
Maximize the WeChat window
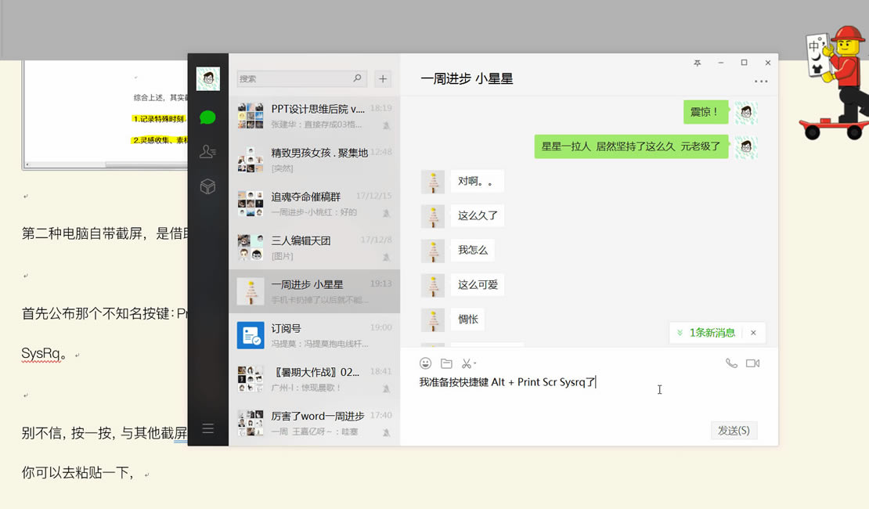click(x=745, y=63)
